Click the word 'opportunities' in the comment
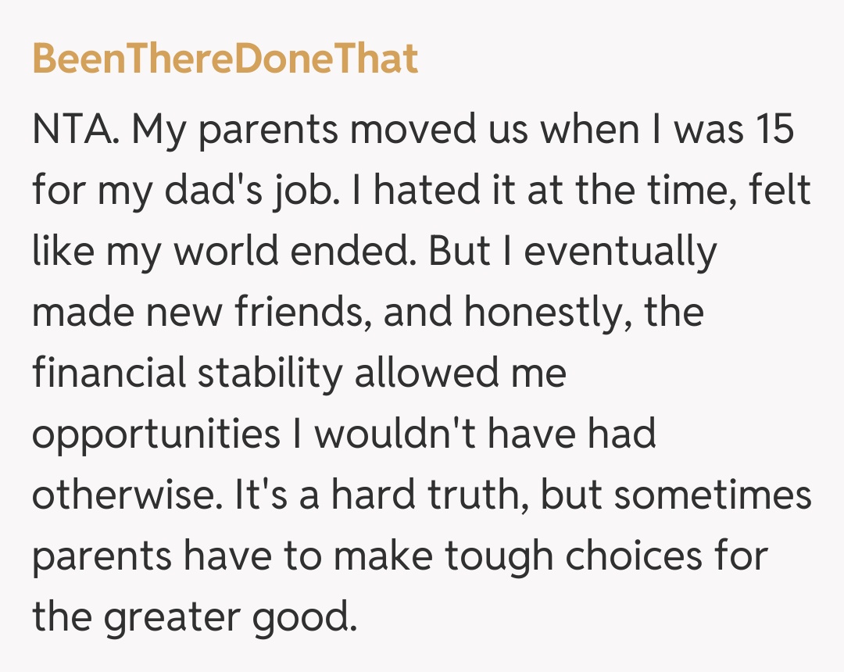 [x=156, y=436]
